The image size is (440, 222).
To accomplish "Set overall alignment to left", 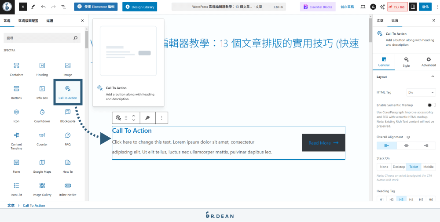I will coord(387,146).
